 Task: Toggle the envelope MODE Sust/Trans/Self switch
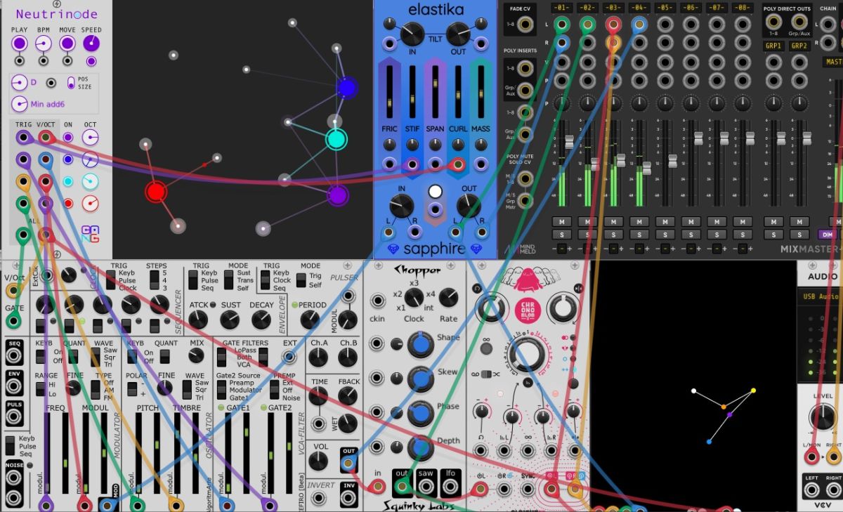pyautogui.click(x=229, y=280)
